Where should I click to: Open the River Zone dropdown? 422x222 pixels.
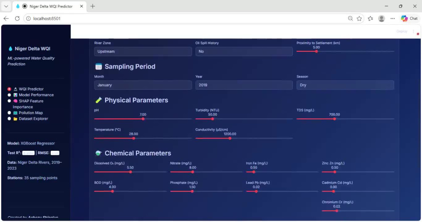143,51
